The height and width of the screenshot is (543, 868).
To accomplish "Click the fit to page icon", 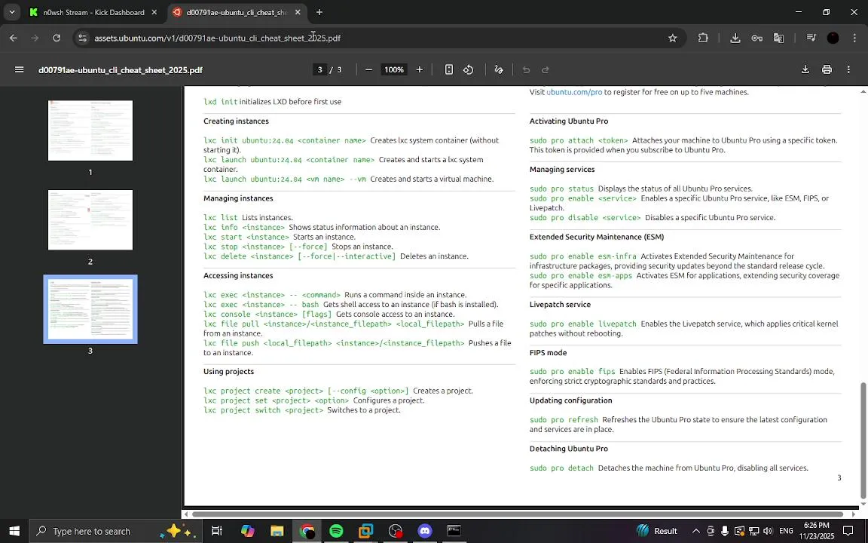I will click(449, 70).
